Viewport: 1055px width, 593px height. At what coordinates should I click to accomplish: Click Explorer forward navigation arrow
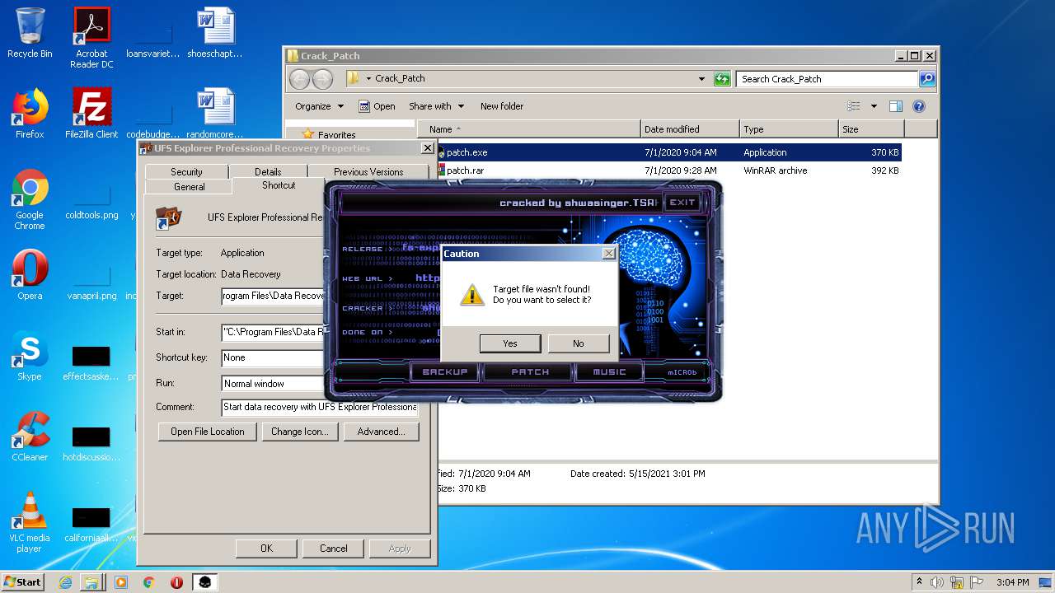(x=322, y=79)
